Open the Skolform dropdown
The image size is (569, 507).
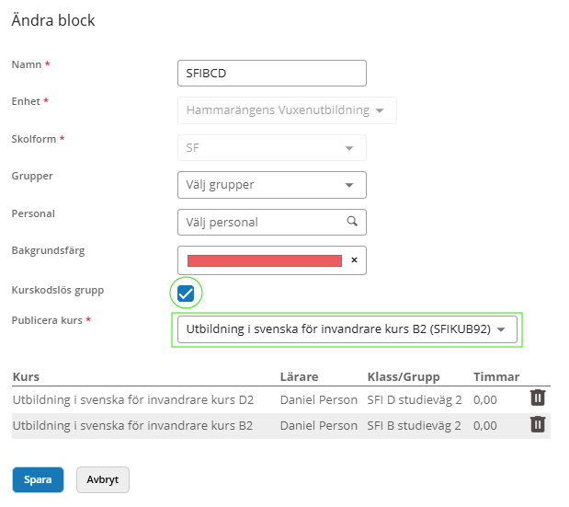(x=271, y=147)
